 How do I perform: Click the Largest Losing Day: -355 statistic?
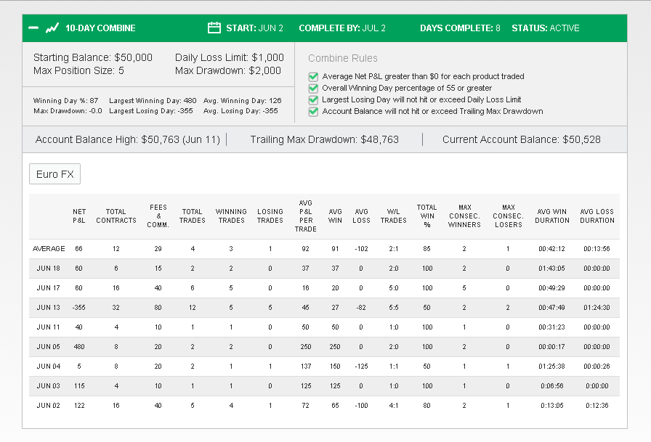(x=150, y=111)
